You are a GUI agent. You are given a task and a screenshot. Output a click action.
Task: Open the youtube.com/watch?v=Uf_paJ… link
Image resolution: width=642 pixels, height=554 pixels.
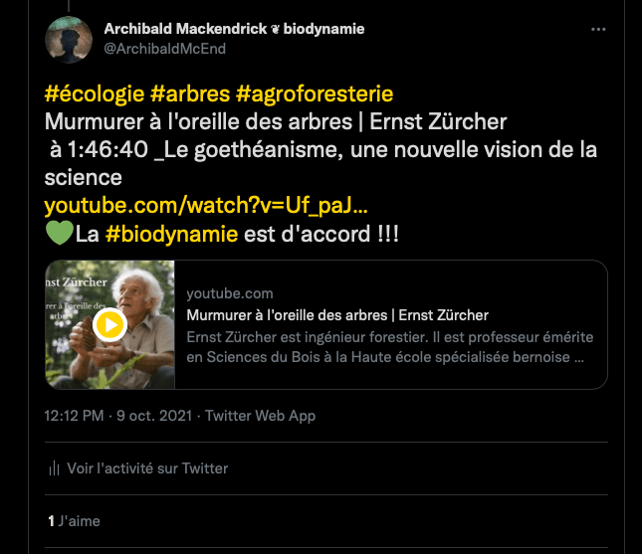click(x=206, y=207)
